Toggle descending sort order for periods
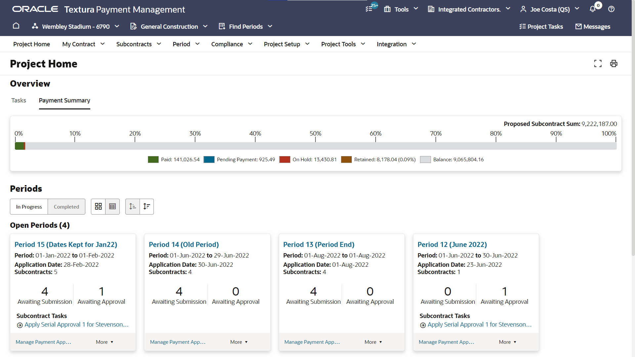 coord(147,206)
